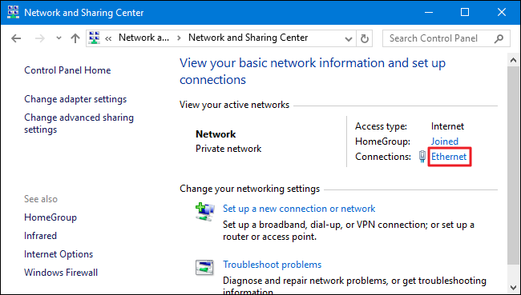Open Control Panel Home
Image resolution: width=521 pixels, height=295 pixels.
coord(67,70)
